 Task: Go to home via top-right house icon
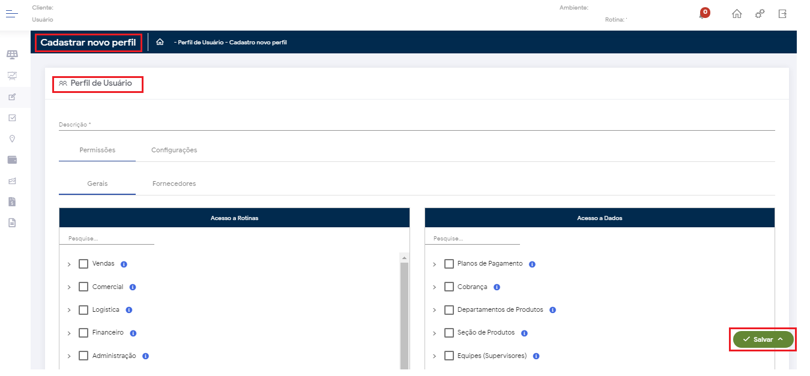click(737, 14)
